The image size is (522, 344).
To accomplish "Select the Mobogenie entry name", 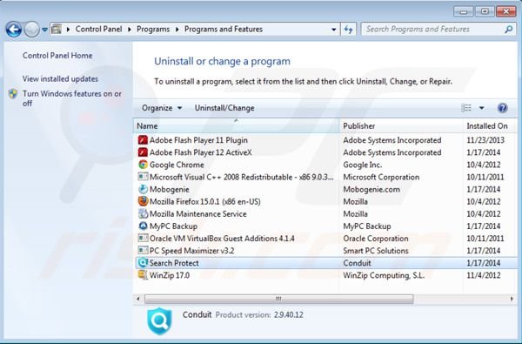I will (x=170, y=189).
